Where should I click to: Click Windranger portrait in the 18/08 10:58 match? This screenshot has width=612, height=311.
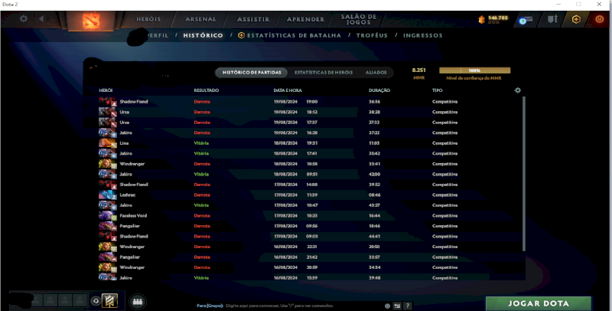point(108,164)
